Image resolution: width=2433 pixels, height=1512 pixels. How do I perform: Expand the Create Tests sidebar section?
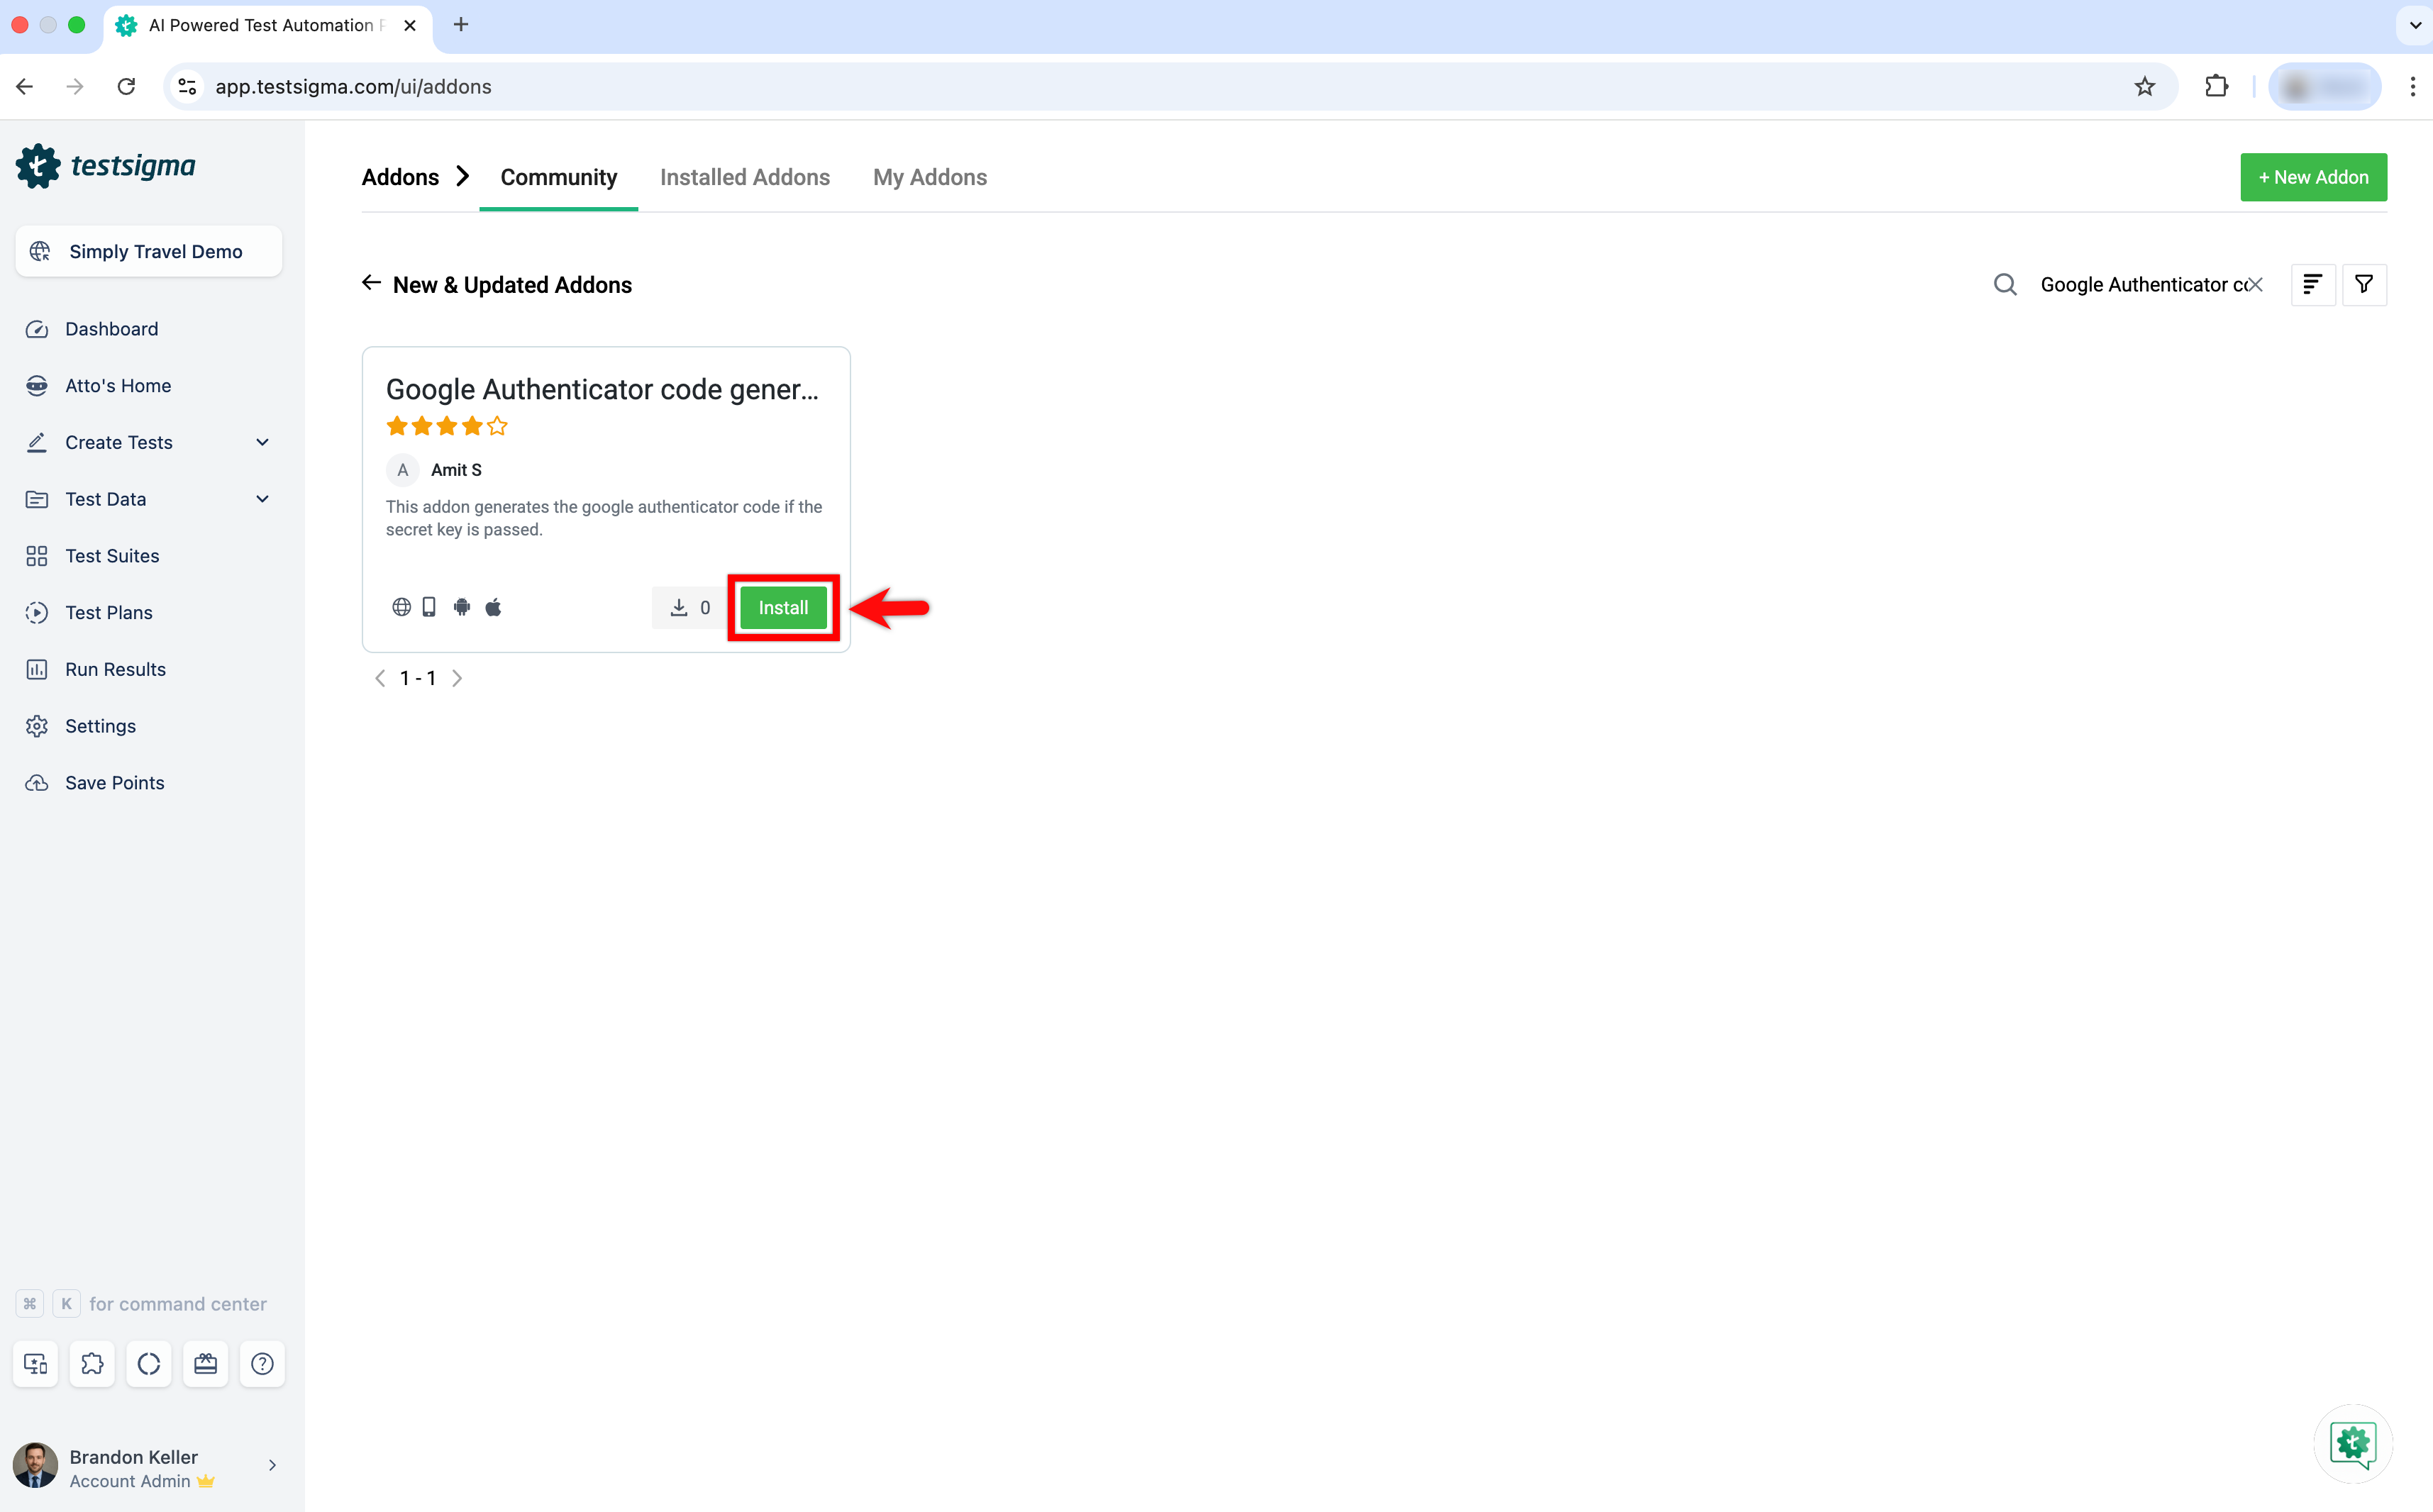[262, 442]
